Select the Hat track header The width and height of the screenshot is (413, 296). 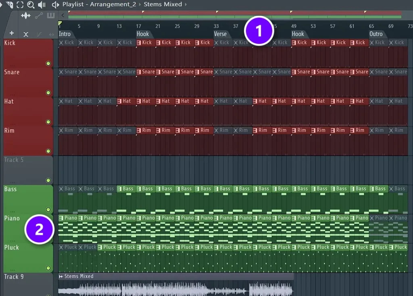[28, 112]
